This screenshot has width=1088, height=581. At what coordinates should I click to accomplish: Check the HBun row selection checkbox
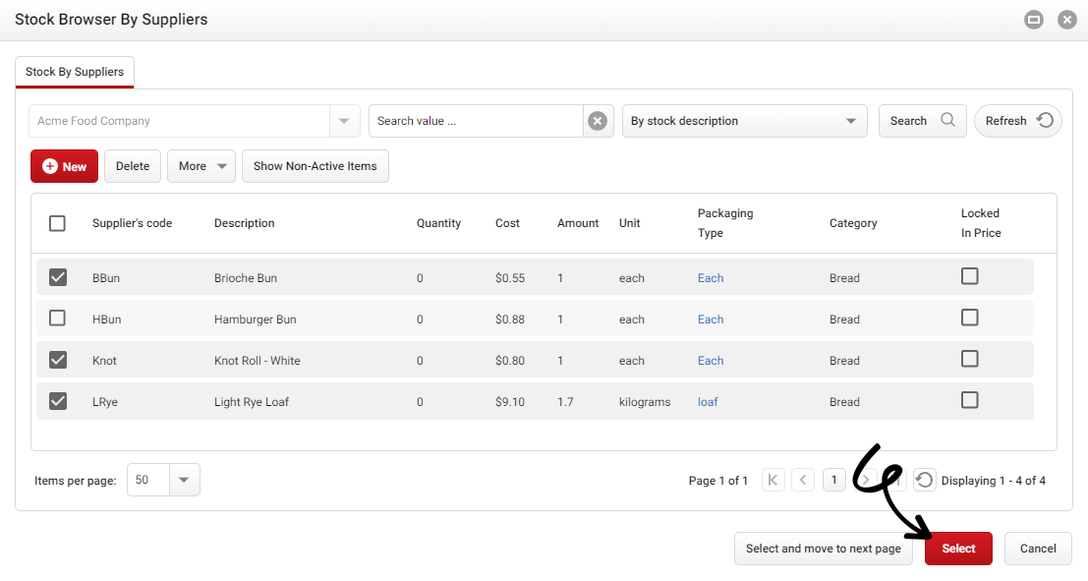[58, 318]
